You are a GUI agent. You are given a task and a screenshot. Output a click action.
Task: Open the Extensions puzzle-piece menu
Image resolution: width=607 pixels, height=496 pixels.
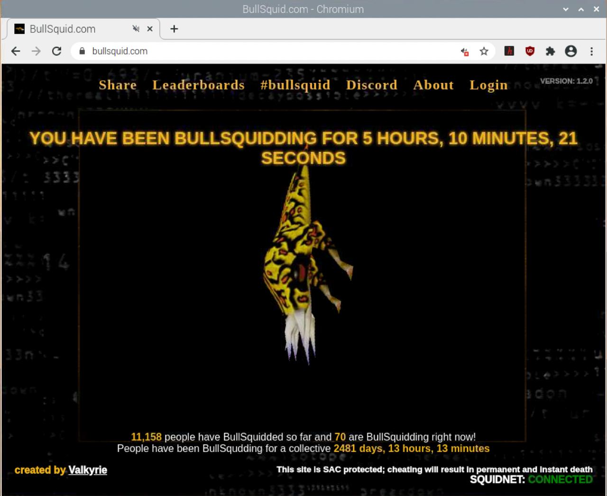pos(550,51)
